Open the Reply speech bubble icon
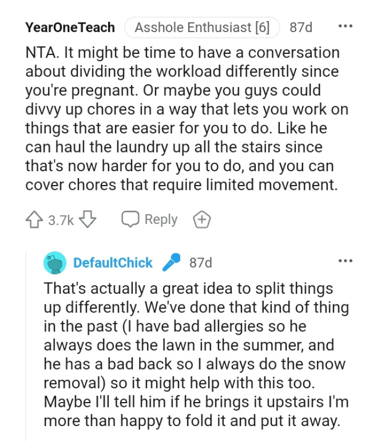The height and width of the screenshot is (441, 373). [129, 219]
